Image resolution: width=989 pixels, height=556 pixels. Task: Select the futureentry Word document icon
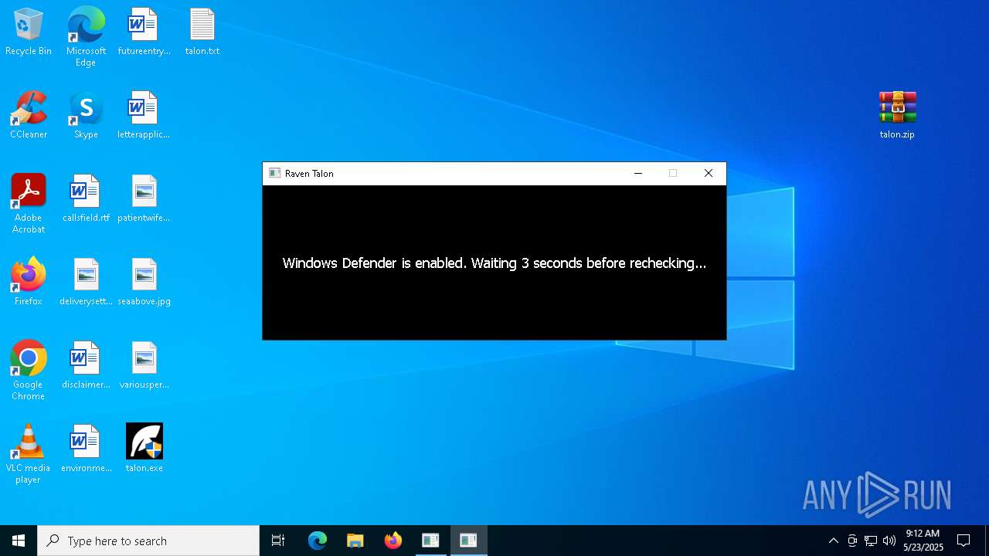pos(144,32)
